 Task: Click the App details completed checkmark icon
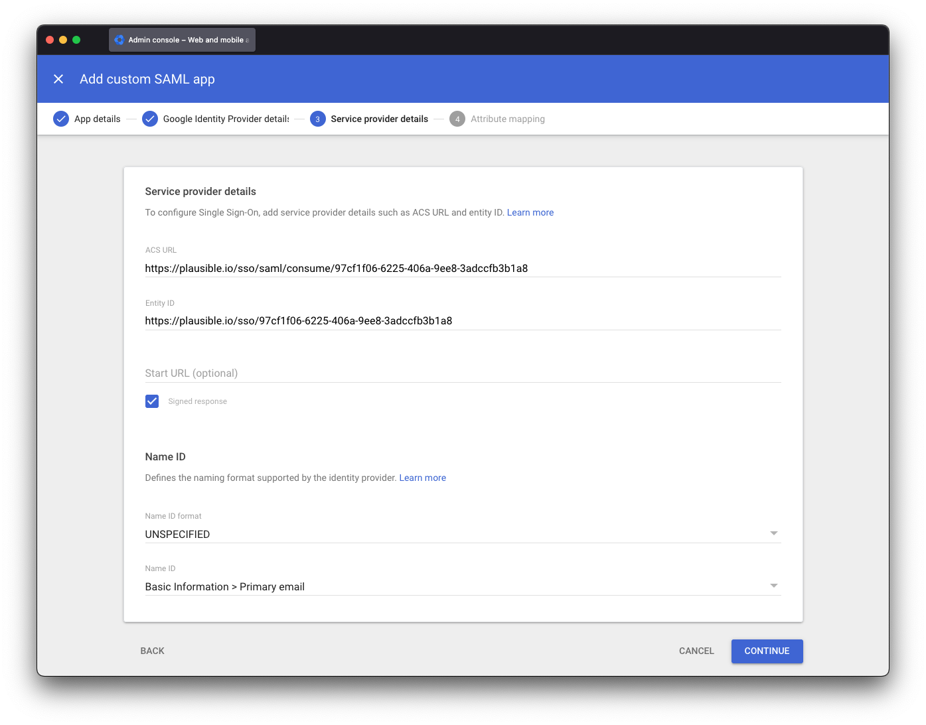(x=61, y=119)
